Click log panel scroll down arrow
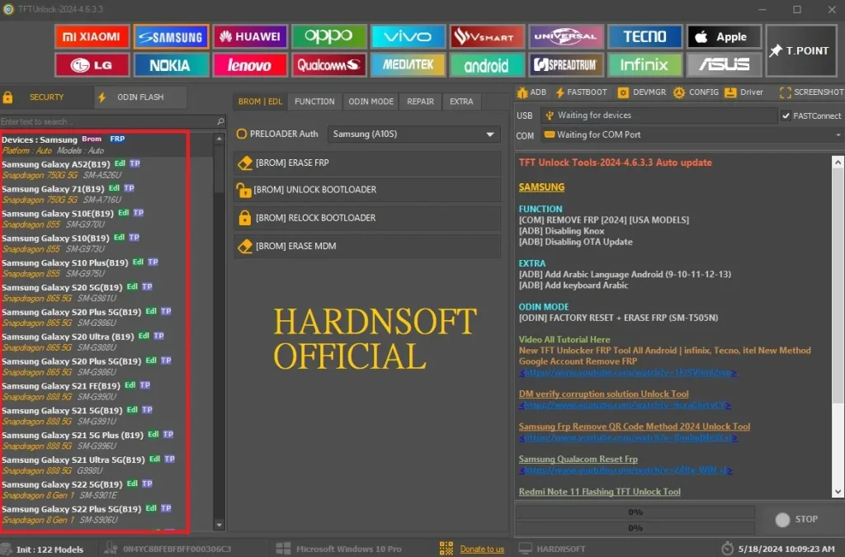The image size is (845, 557). (x=838, y=492)
